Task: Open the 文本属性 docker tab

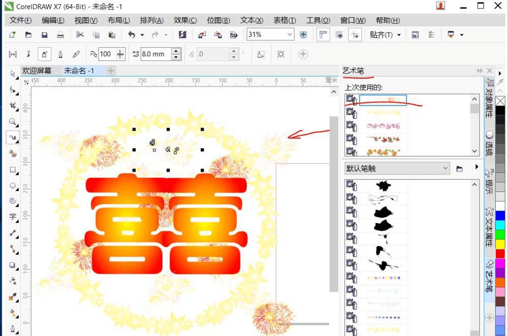Action: tap(489, 228)
